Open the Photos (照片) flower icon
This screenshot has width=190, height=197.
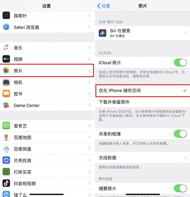click(x=6, y=71)
